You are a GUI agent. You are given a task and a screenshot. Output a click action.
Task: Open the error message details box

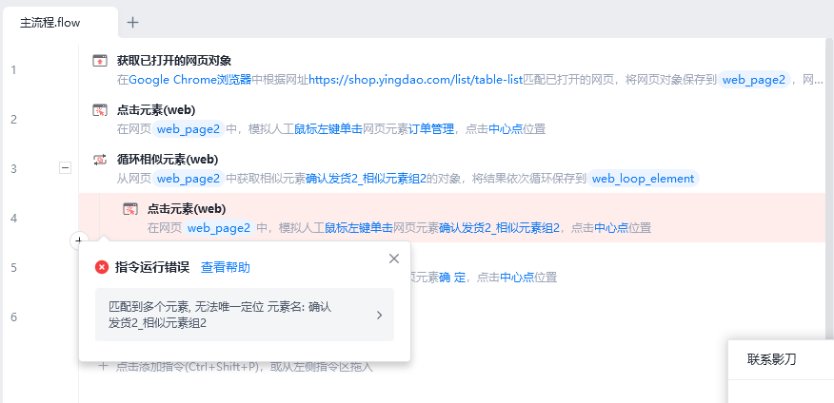pos(245,315)
